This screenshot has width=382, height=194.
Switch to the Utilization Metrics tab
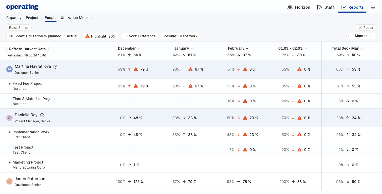pos(76,18)
